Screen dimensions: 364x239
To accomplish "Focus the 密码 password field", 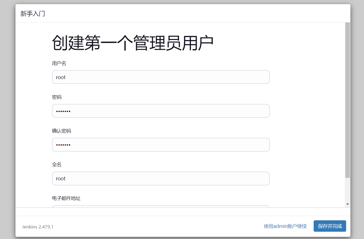I will point(161,111).
